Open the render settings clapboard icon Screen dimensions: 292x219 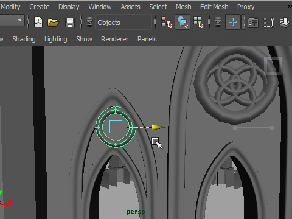[253, 23]
